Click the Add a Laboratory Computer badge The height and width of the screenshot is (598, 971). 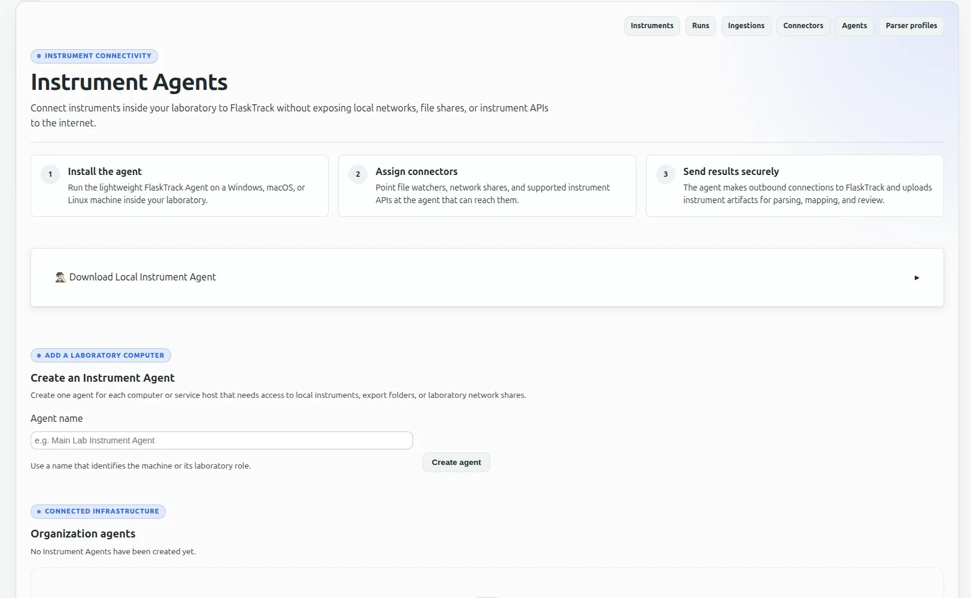101,355
